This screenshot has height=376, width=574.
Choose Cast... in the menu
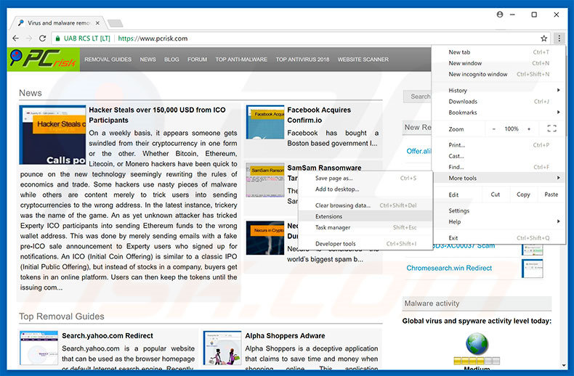[x=498, y=156]
